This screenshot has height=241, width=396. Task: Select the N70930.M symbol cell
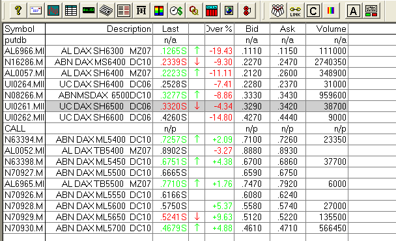point(24,228)
